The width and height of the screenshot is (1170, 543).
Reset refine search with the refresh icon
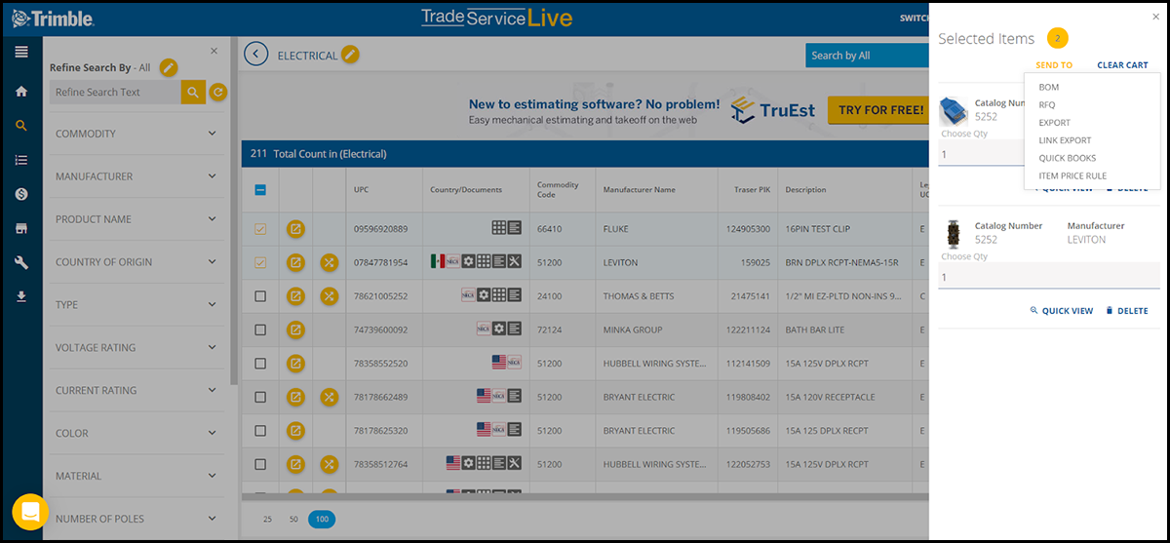218,93
